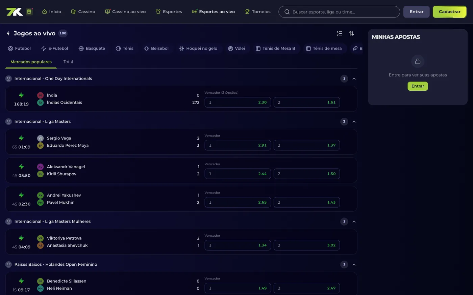The width and height of the screenshot is (473, 295).
Task: Collapse the Holandês Open Feminino section
Action: click(354, 264)
